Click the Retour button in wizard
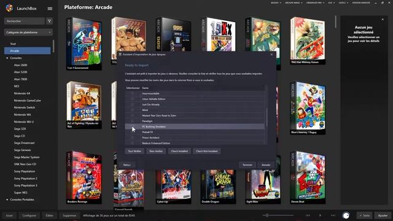The width and height of the screenshot is (393, 221). point(127,165)
